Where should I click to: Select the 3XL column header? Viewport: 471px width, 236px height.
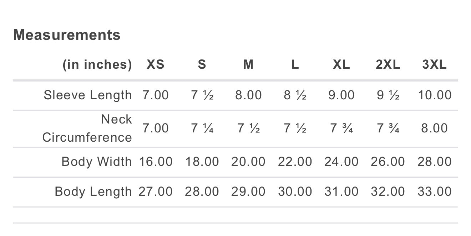434,64
